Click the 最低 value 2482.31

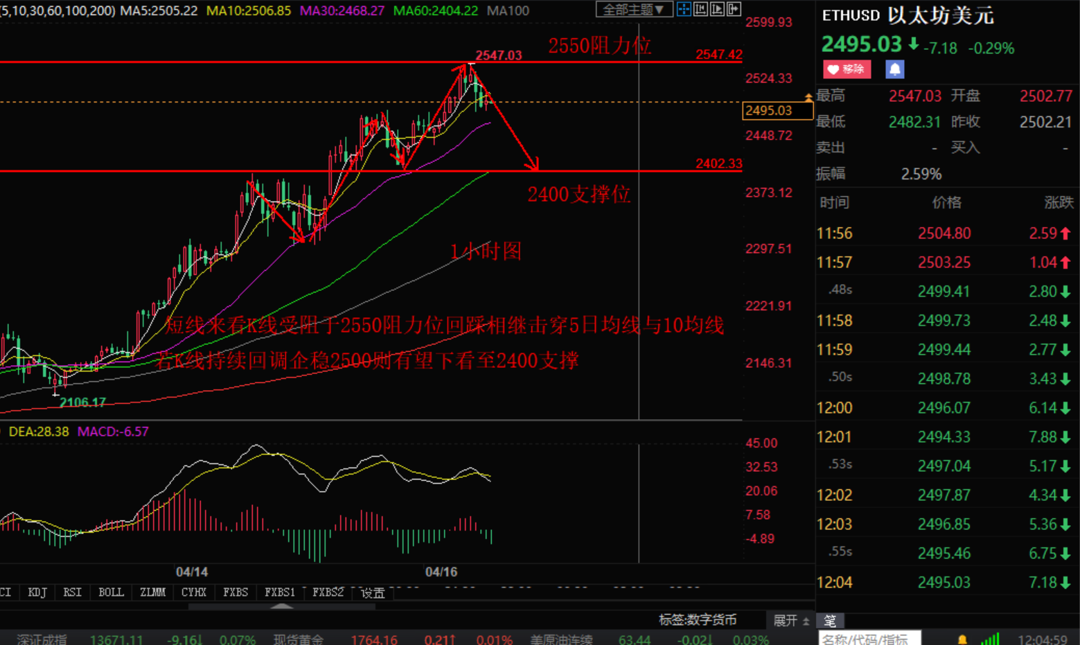tap(914, 123)
